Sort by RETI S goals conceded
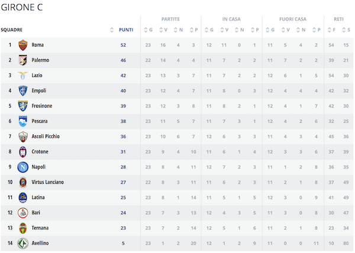This screenshot has width=355, height=253. (346, 30)
